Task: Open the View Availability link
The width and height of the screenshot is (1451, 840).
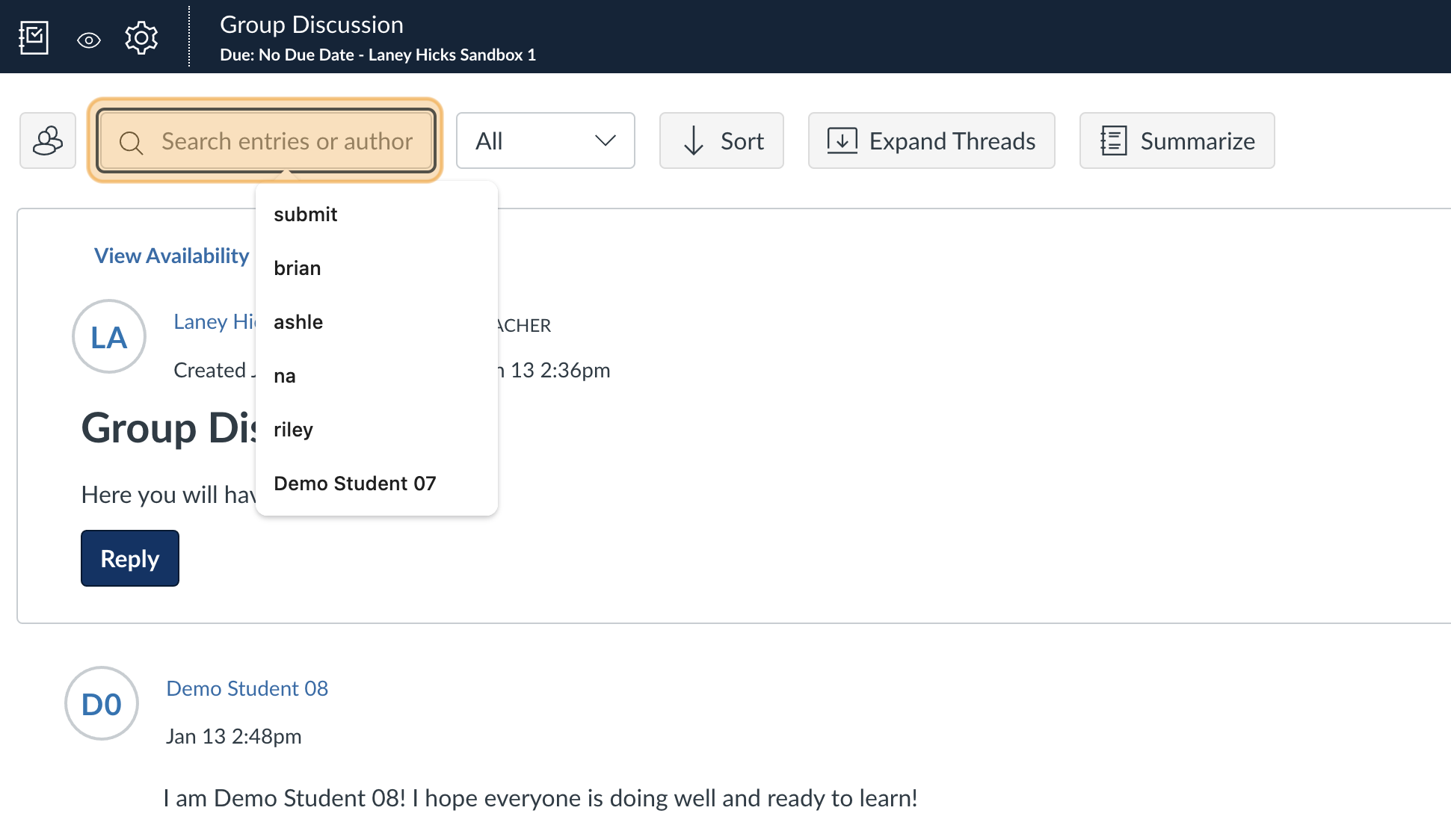Action: coord(170,255)
